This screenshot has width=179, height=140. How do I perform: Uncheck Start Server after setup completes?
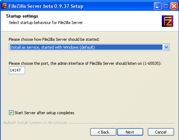tap(11, 113)
